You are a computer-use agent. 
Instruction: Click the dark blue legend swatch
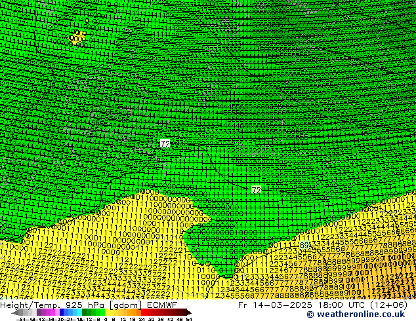[x=62, y=312]
